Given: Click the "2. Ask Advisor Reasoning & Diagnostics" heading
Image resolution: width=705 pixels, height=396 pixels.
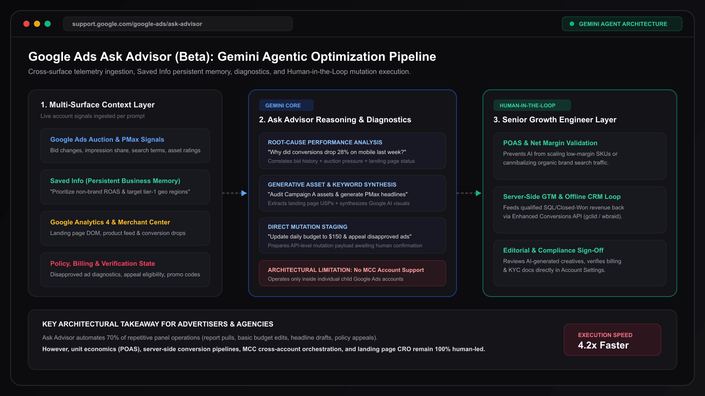Looking at the screenshot, I should point(335,120).
